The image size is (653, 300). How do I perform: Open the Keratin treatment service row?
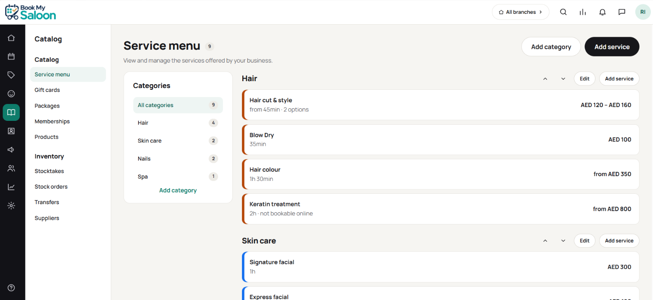coord(441,209)
